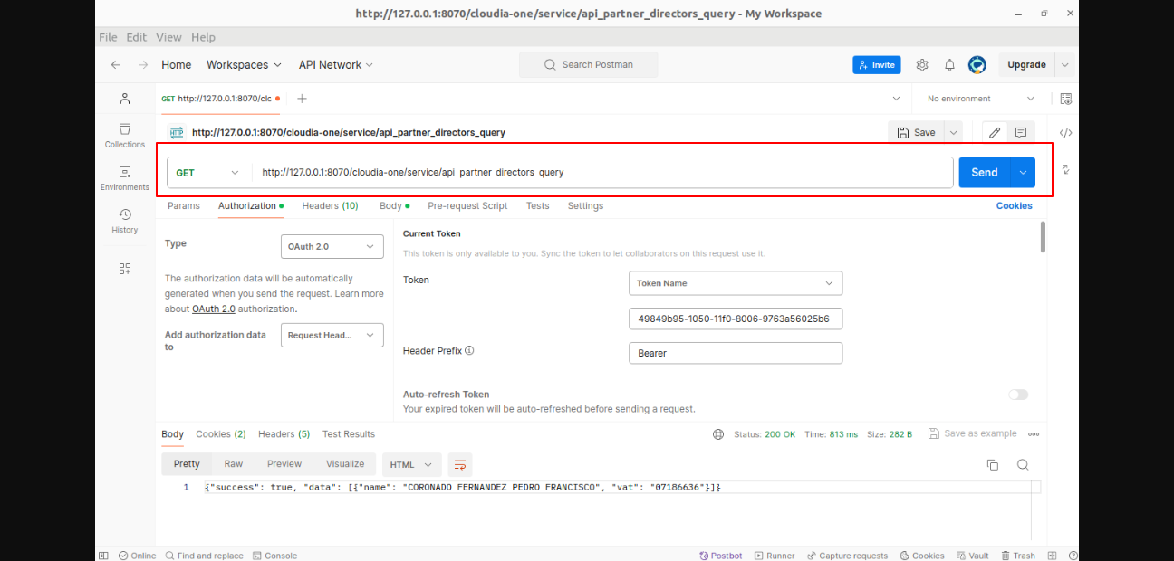Viewport: 1174px width, 561px height.
Task: Open the File menu
Action: pyautogui.click(x=108, y=37)
